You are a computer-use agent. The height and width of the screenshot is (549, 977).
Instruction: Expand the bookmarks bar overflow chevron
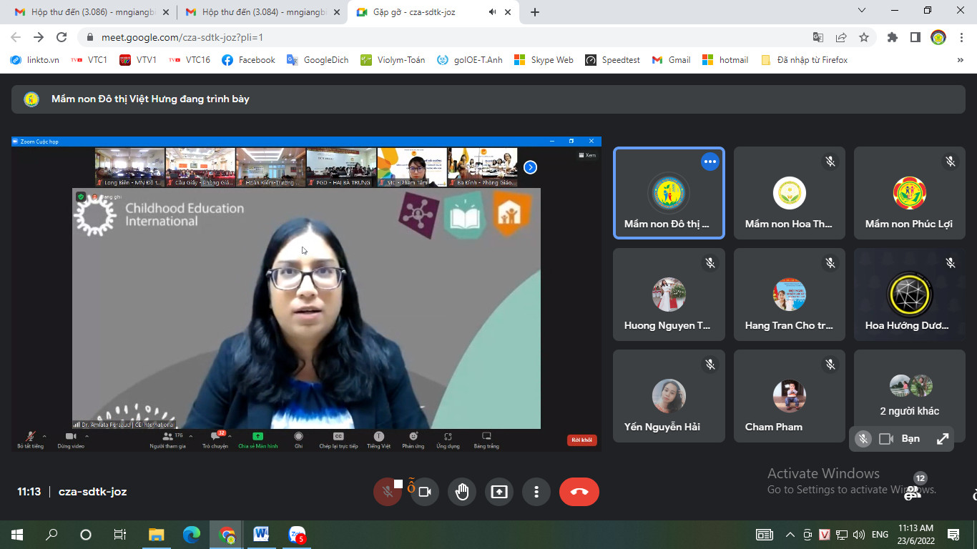[961, 60]
